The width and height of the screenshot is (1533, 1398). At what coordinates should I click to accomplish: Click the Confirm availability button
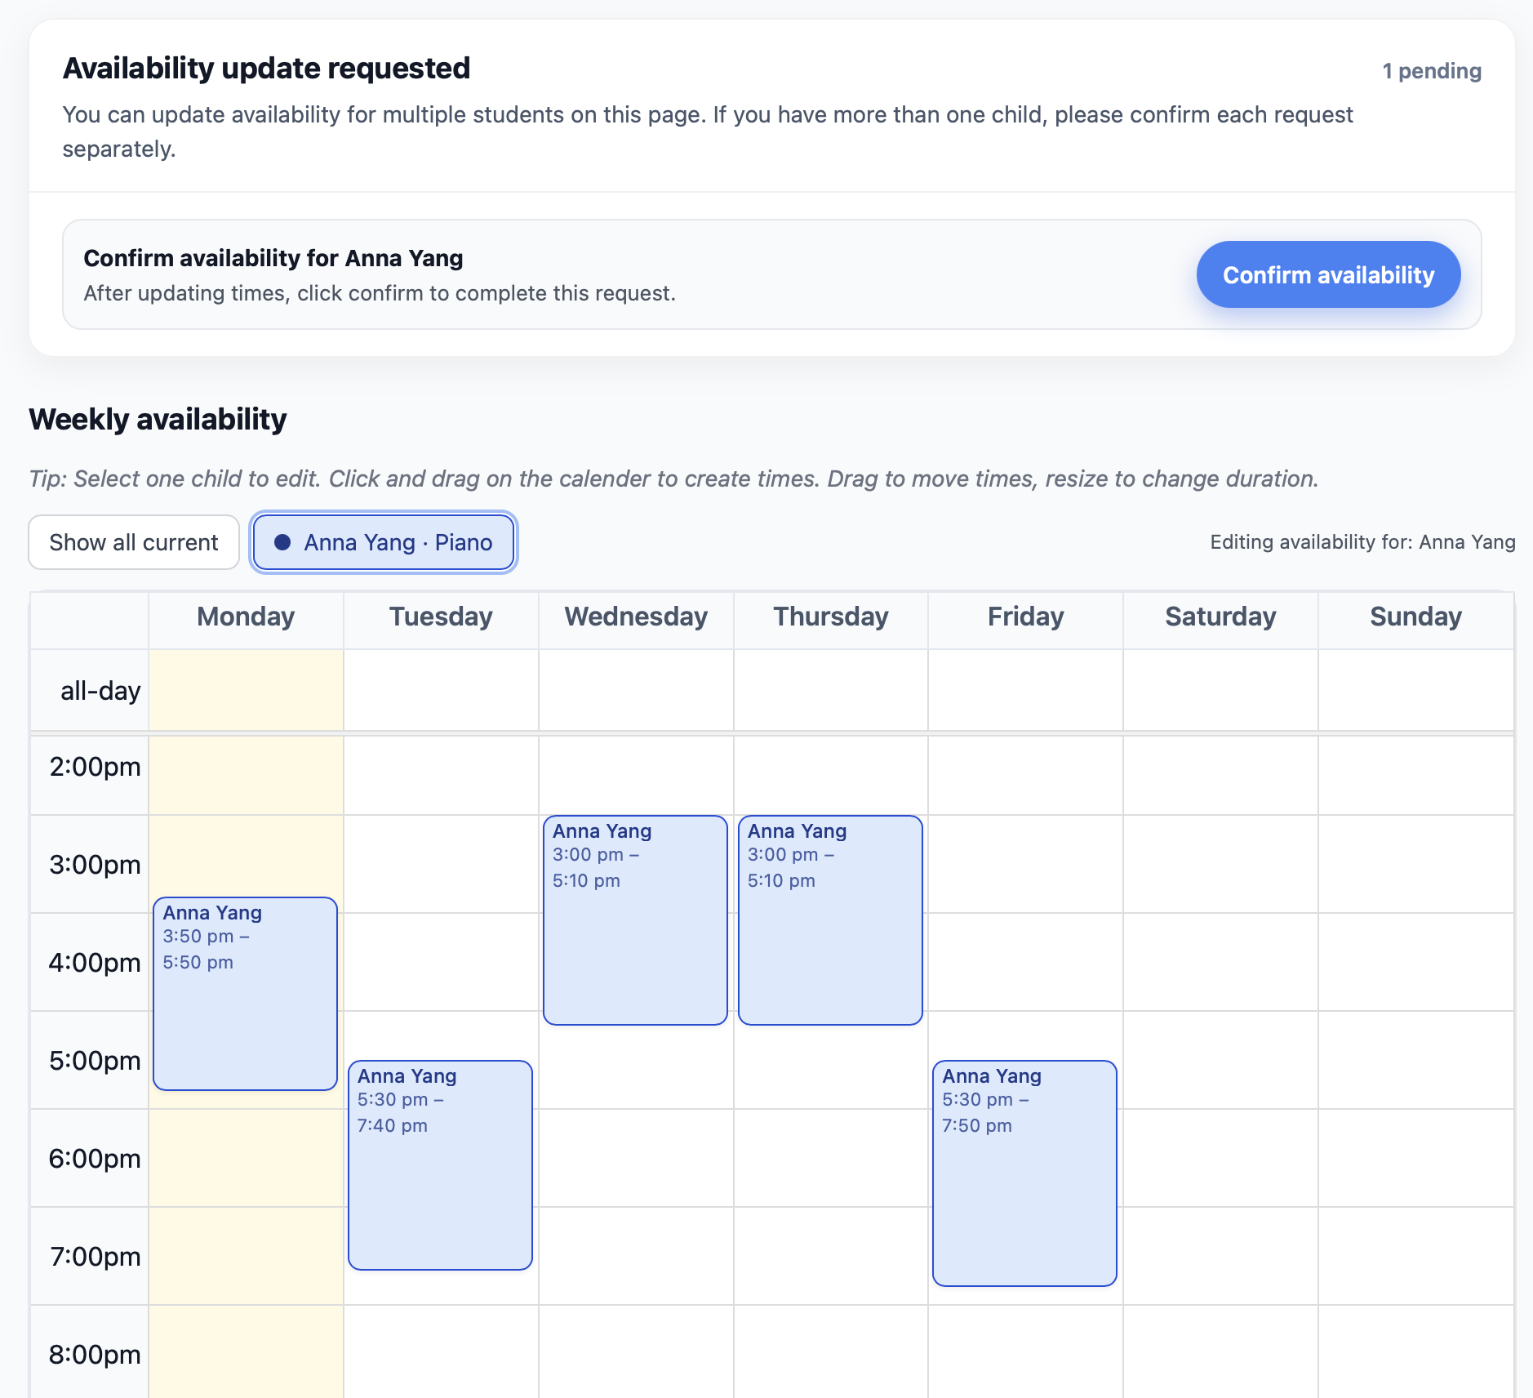1327,274
